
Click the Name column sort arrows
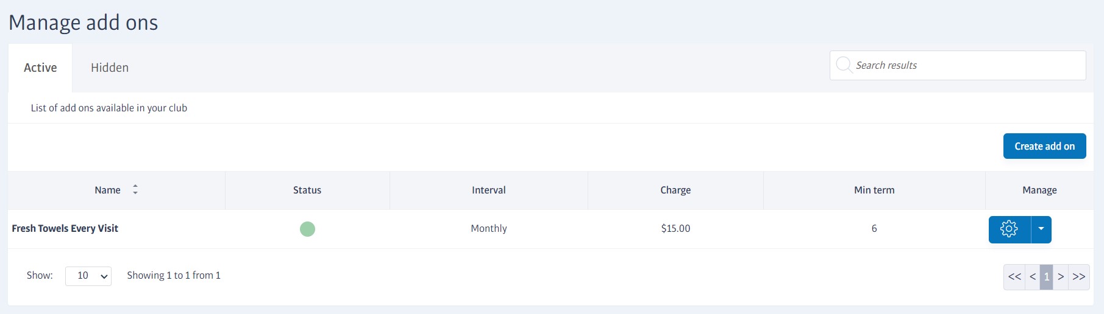135,189
